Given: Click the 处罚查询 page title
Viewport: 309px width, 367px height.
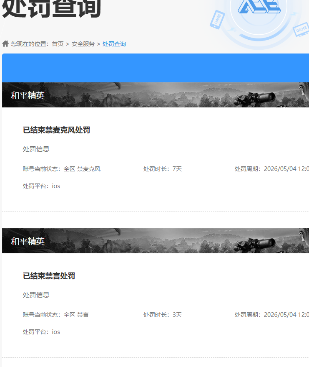Looking at the screenshot, I should [x=51, y=9].
